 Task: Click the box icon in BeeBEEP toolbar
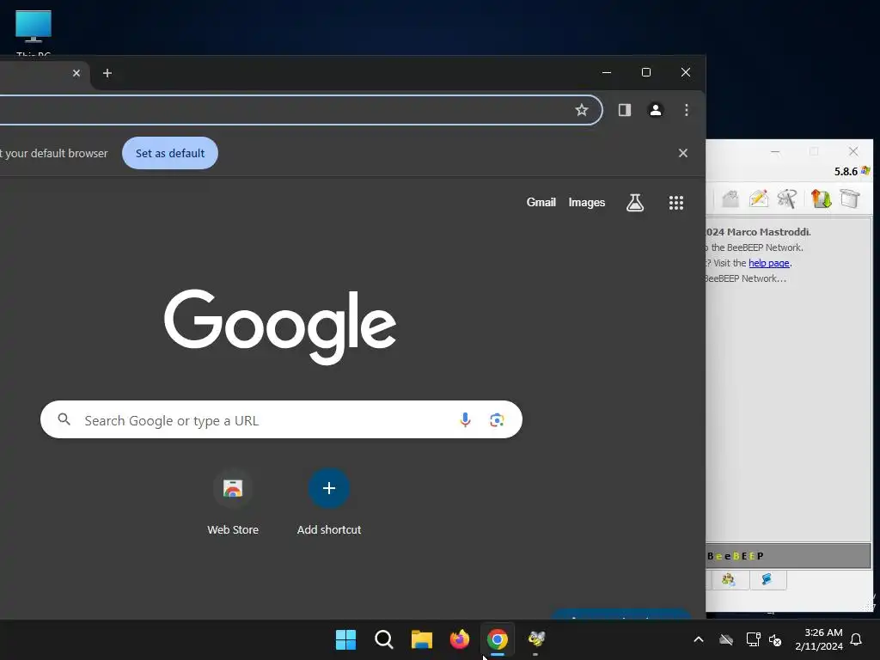850,199
